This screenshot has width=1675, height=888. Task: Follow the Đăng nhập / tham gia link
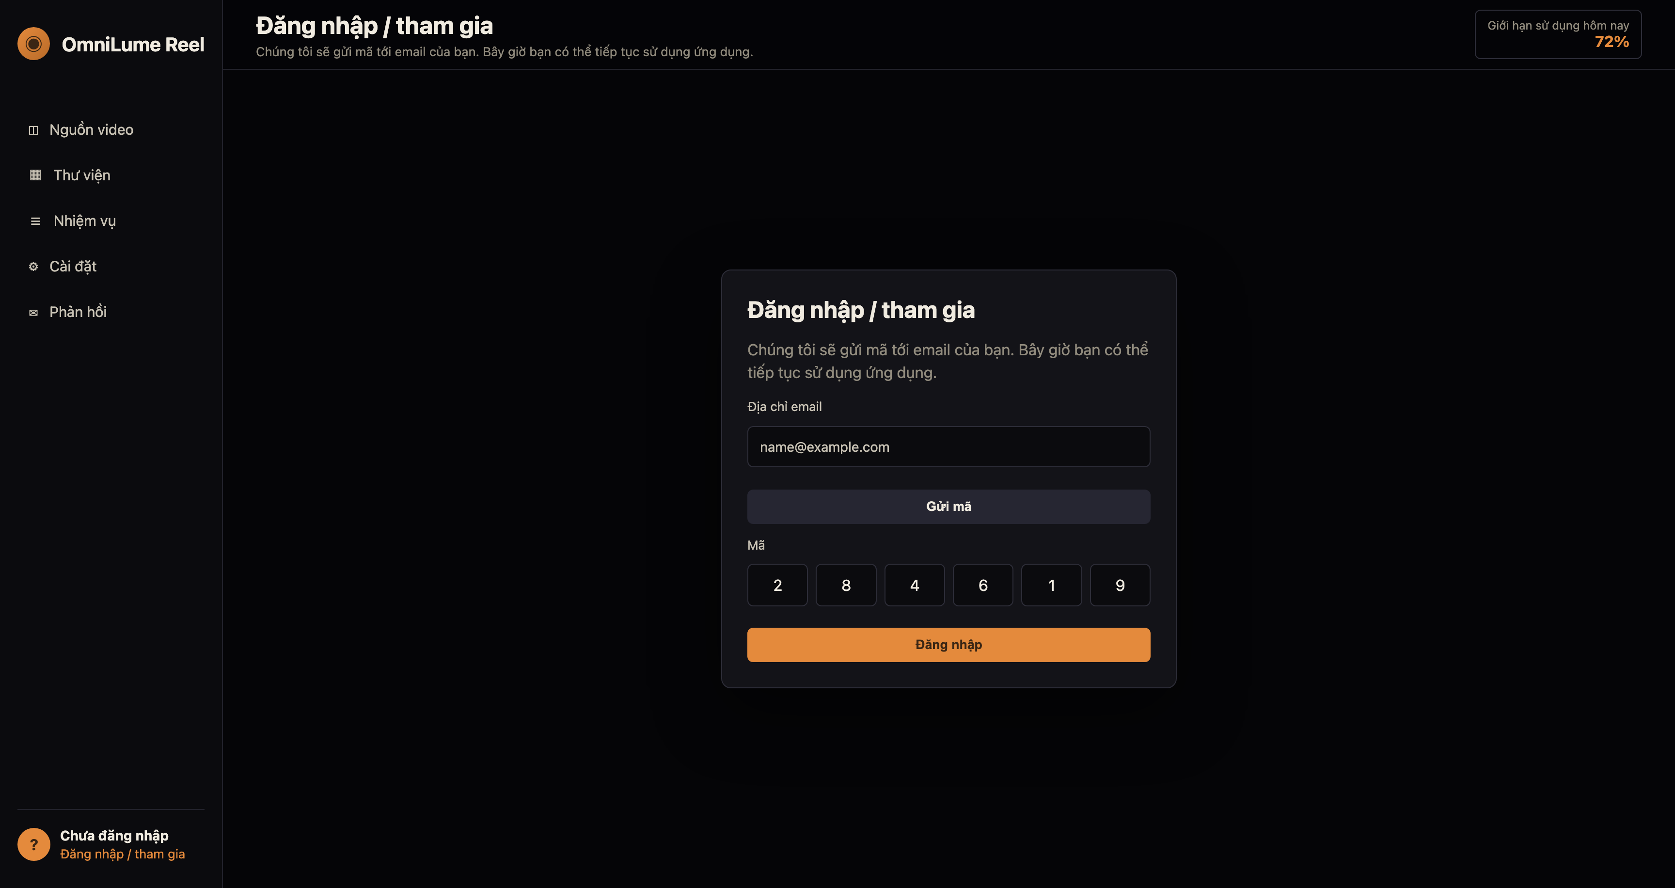122,854
